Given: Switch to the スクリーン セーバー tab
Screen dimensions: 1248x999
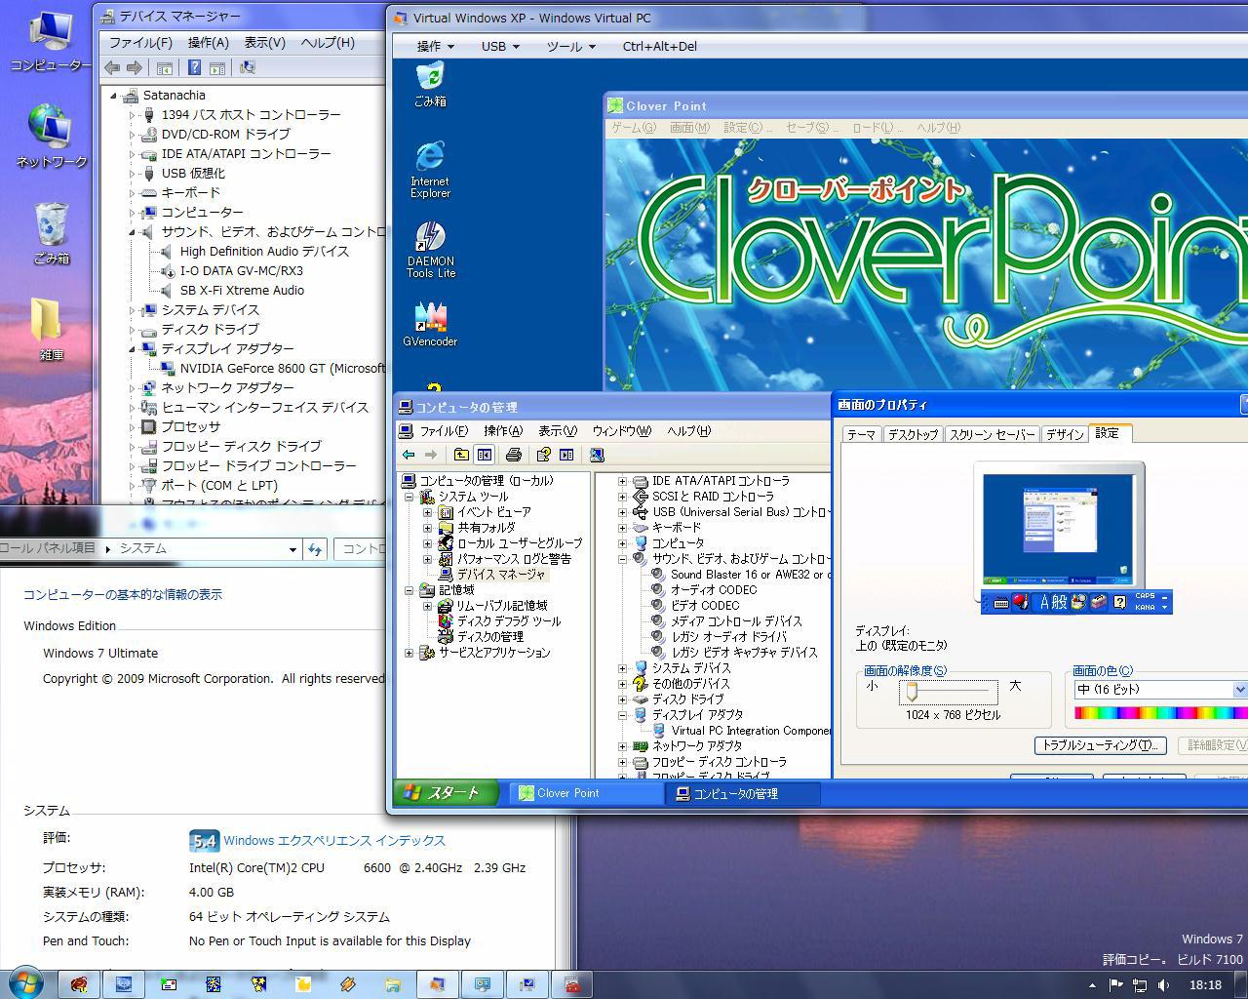Looking at the screenshot, I should (x=992, y=434).
